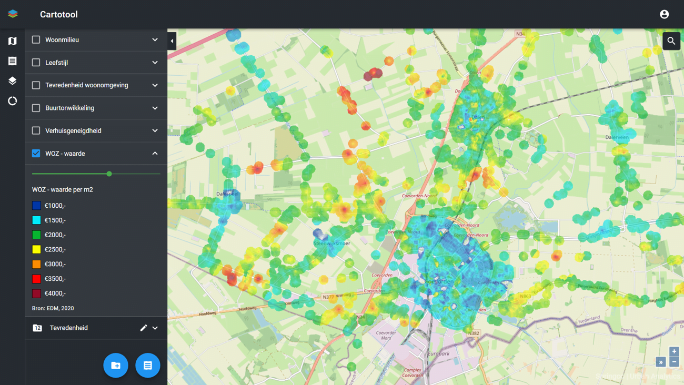Viewport: 684px width, 385px height.
Task: Open the map search magnifier icon
Action: point(671,40)
